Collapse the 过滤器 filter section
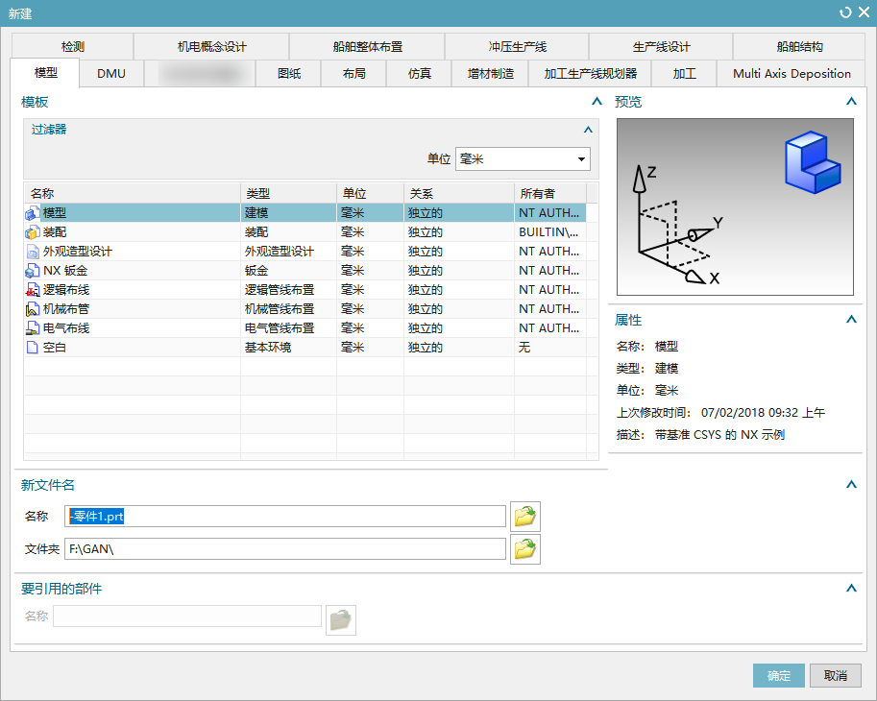The width and height of the screenshot is (877, 701). [x=589, y=130]
